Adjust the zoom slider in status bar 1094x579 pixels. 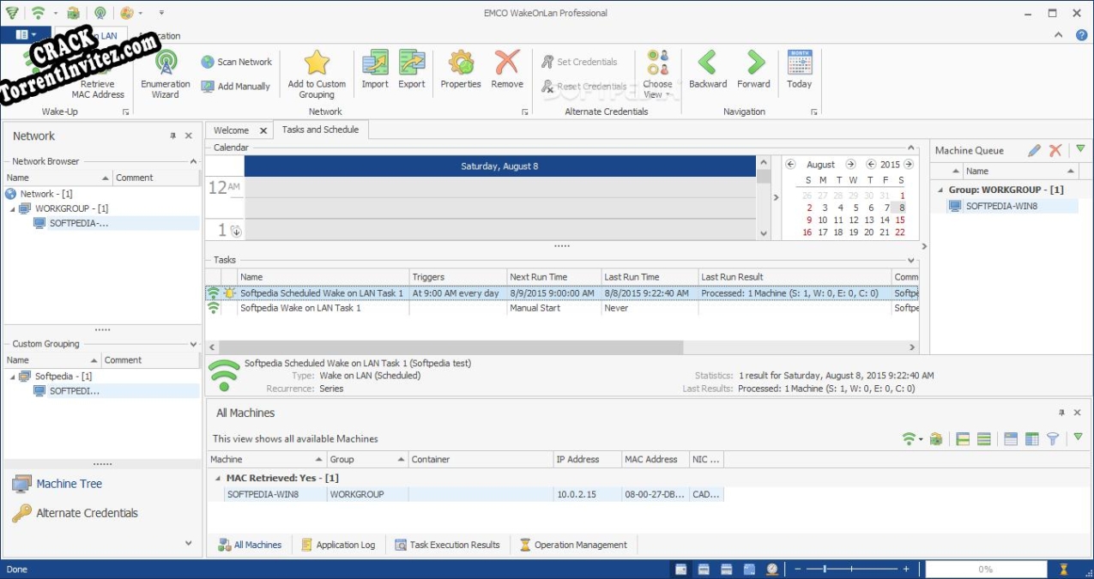[x=825, y=568]
